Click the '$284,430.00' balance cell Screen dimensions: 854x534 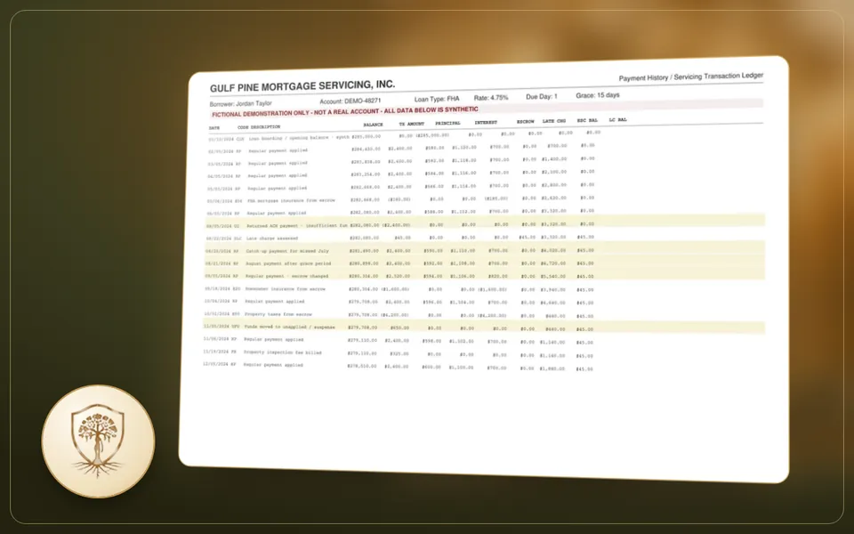point(366,149)
